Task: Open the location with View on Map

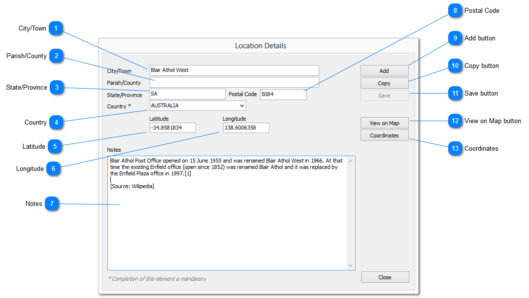Action: pos(384,123)
